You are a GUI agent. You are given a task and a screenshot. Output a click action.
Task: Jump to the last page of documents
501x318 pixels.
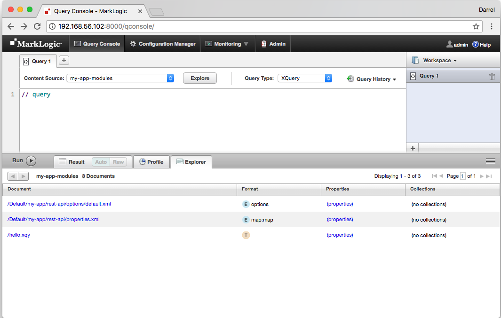(x=489, y=176)
